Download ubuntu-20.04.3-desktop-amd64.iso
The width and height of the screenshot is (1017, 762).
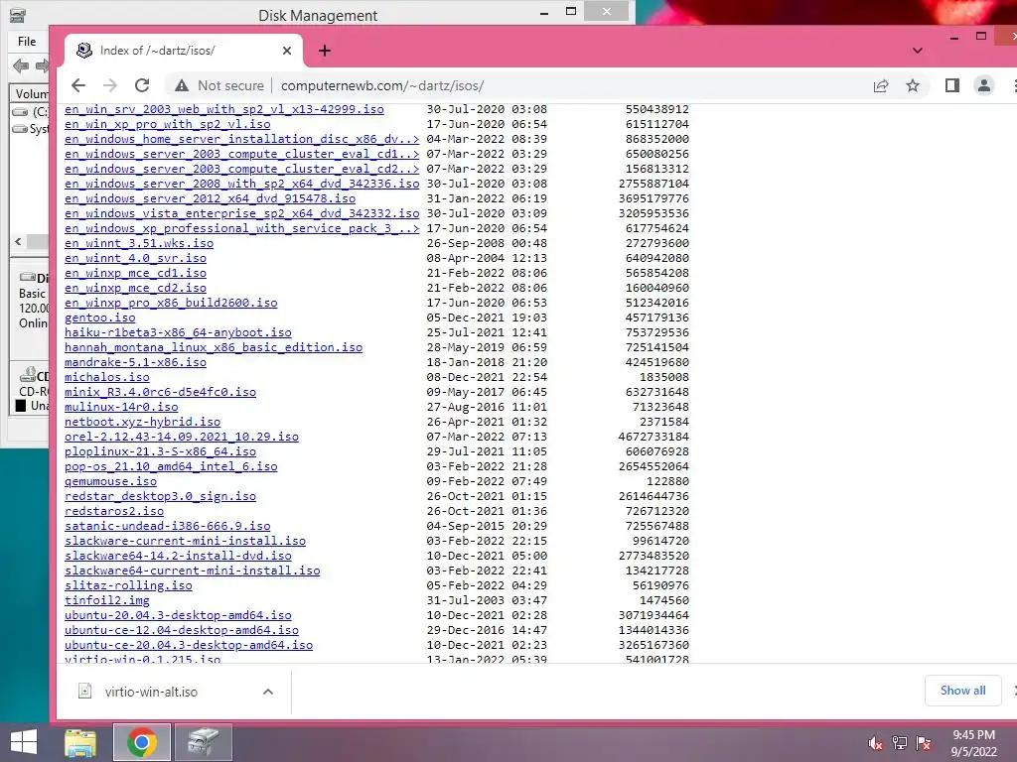[x=178, y=615]
